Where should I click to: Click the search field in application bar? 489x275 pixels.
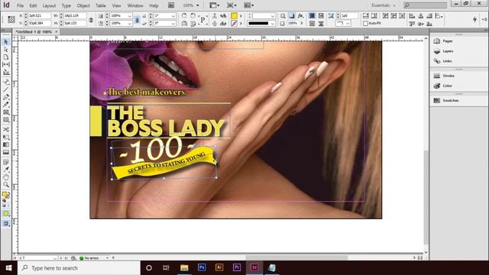click(426, 5)
